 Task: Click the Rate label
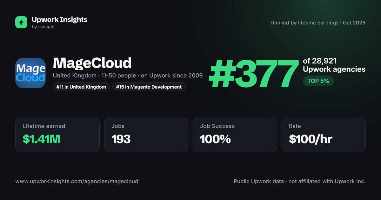click(x=295, y=126)
